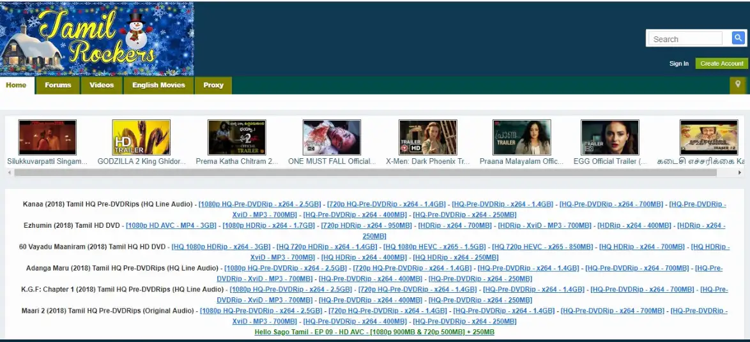This screenshot has height=342, width=750.
Task: Click the location pin icon in nav bar
Action: pos(738,85)
